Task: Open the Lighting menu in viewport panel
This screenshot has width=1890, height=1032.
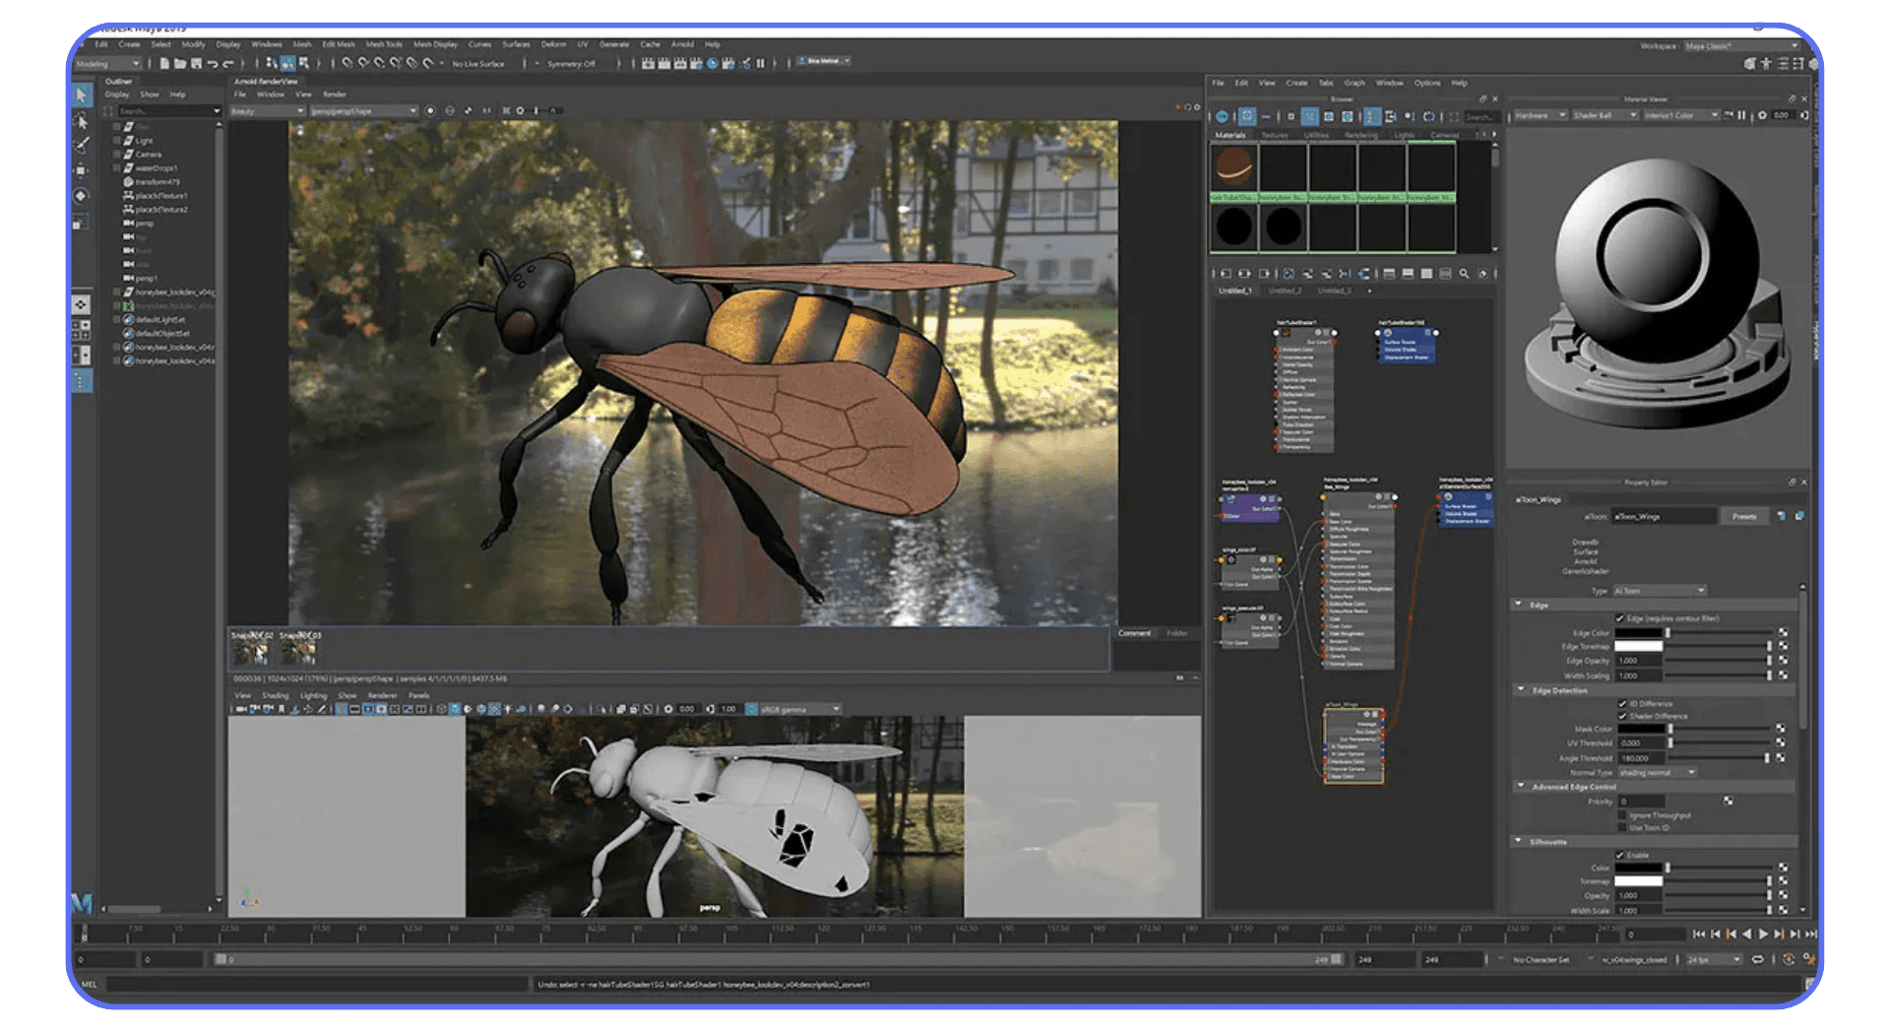Action: pos(313,695)
